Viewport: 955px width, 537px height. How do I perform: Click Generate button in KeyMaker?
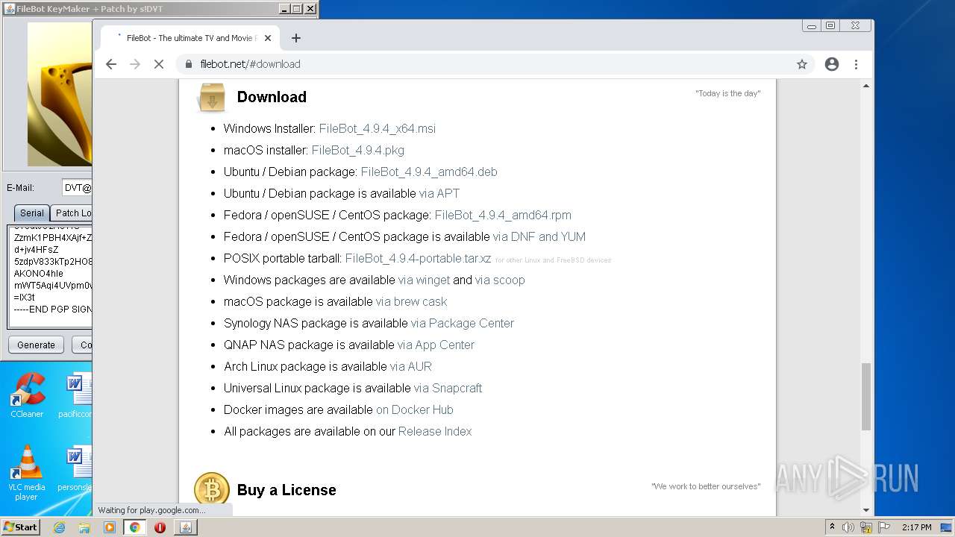pos(37,345)
